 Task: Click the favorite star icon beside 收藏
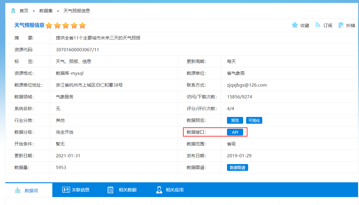[x=295, y=25]
